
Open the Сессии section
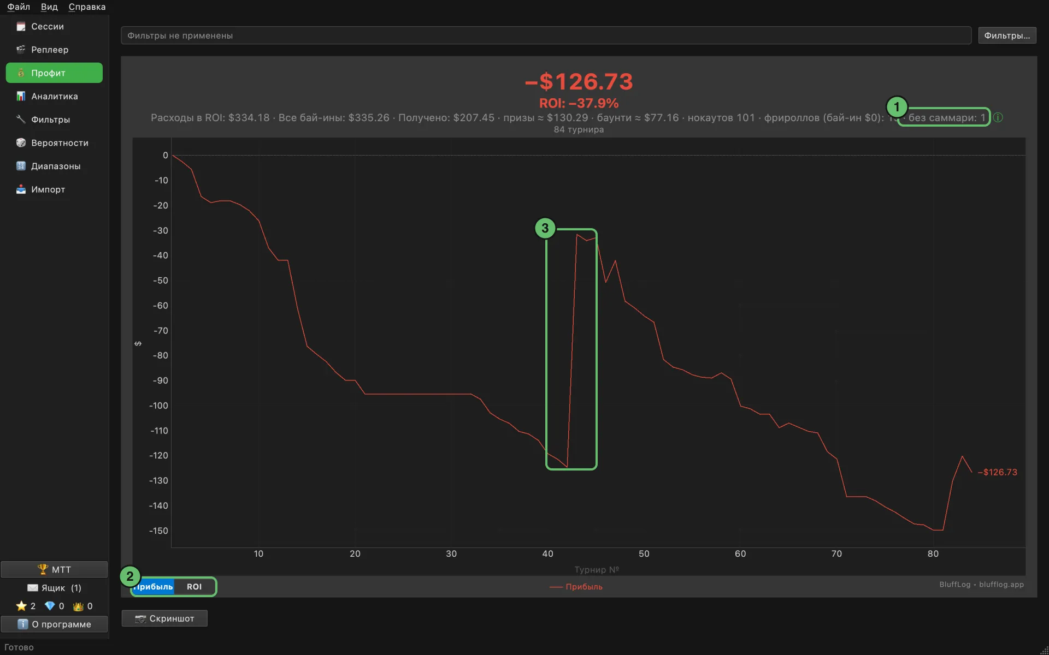(54, 26)
